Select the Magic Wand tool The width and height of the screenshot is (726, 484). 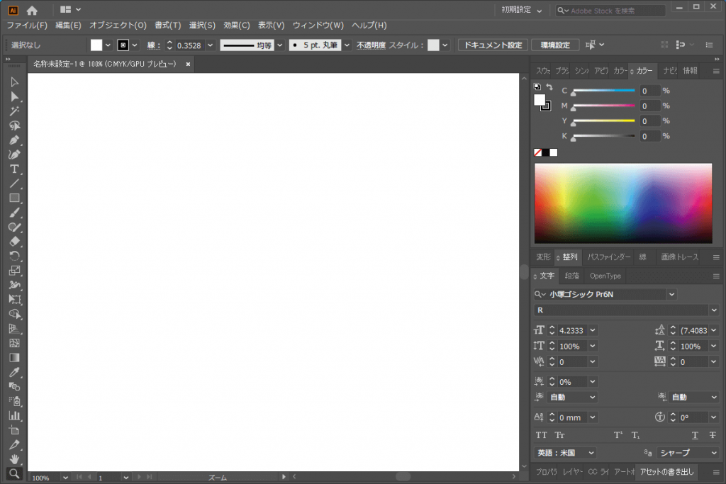tap(14, 111)
